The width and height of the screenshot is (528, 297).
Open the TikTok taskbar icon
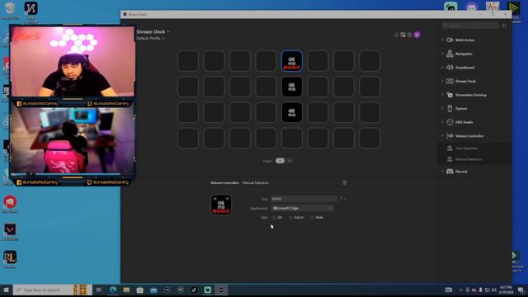click(194, 290)
